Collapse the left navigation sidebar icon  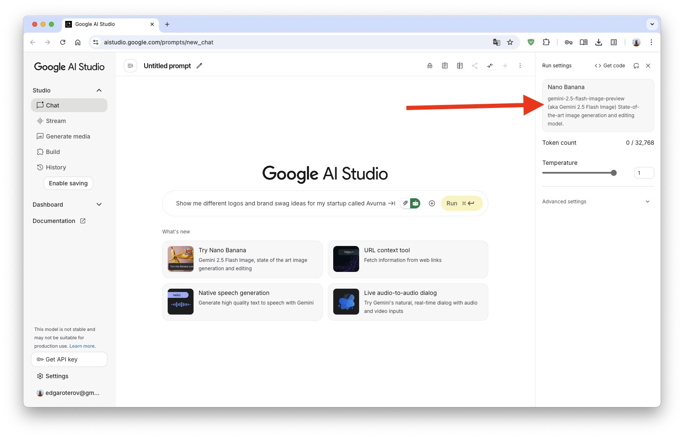(x=130, y=66)
